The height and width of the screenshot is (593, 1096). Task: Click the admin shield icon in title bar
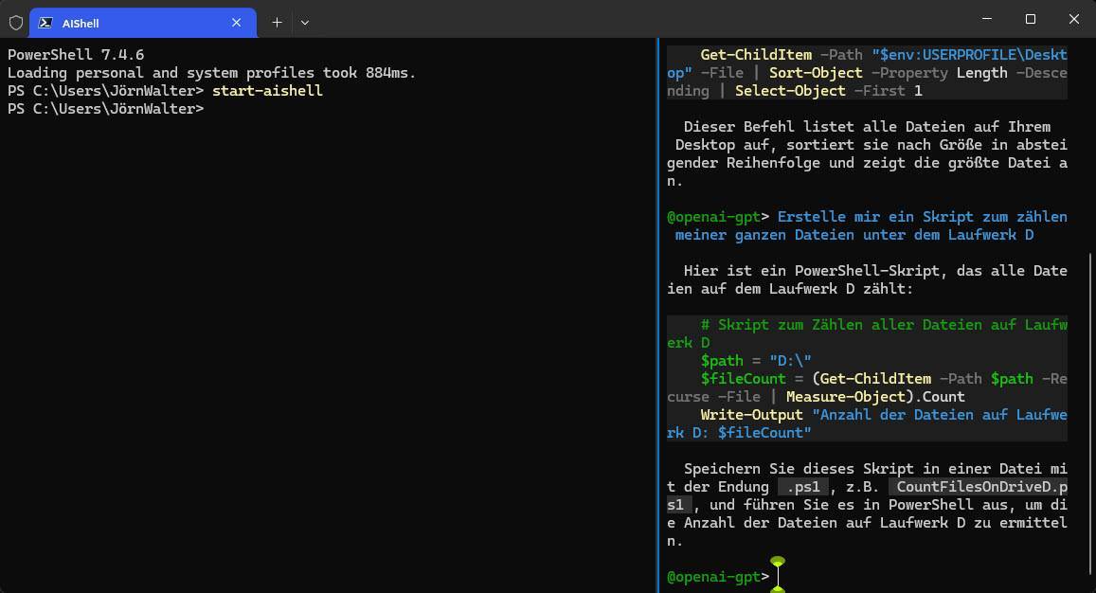(x=15, y=22)
